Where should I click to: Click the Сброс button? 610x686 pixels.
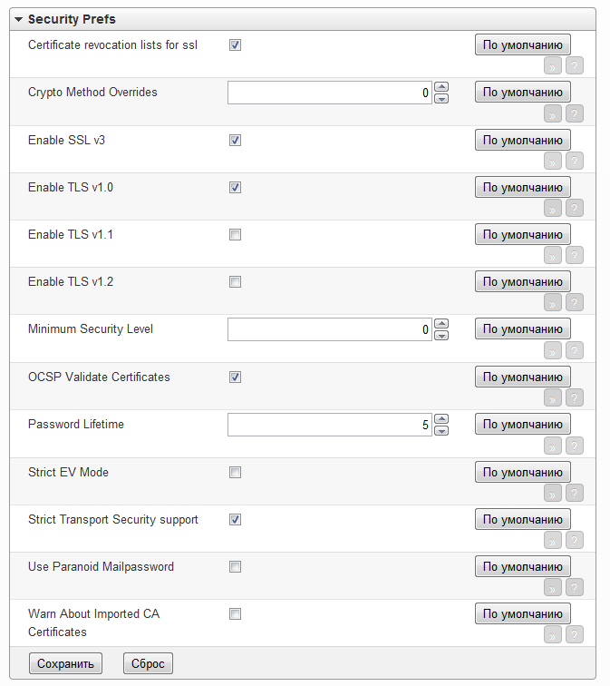pos(148,663)
